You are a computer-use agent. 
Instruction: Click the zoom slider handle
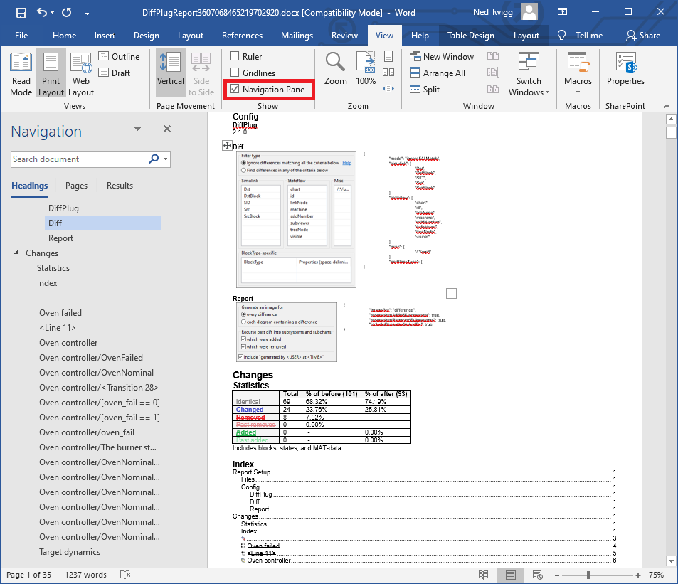tap(588, 575)
